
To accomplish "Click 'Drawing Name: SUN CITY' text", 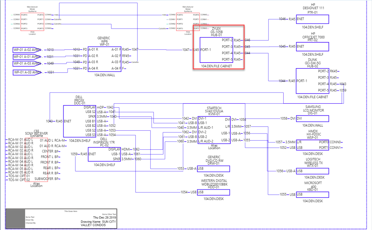I will click(x=98, y=222).
